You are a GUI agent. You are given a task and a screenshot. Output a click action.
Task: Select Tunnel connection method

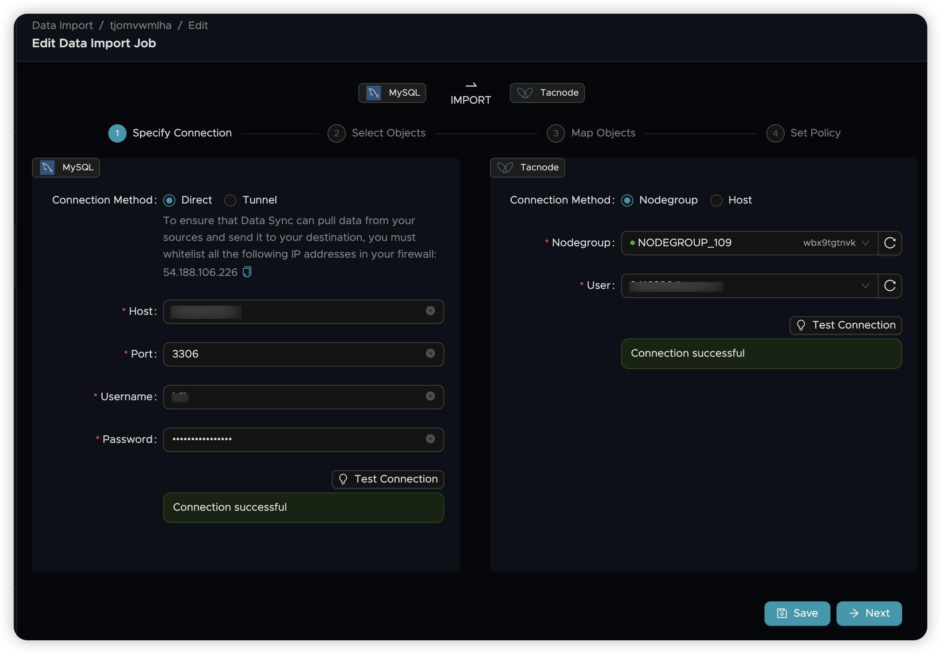(x=230, y=200)
